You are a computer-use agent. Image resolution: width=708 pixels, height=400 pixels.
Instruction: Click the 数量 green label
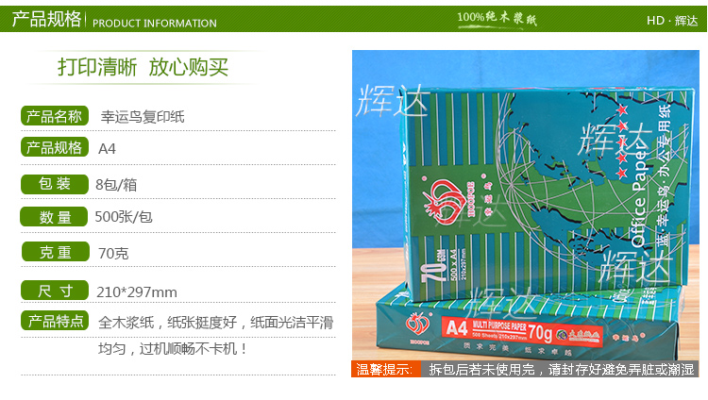point(54,217)
